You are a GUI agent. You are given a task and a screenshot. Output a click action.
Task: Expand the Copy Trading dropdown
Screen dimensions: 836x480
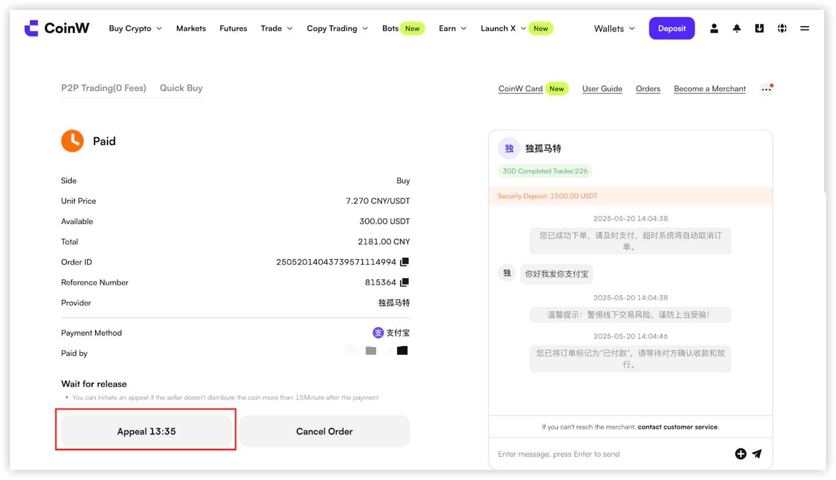[x=338, y=28]
